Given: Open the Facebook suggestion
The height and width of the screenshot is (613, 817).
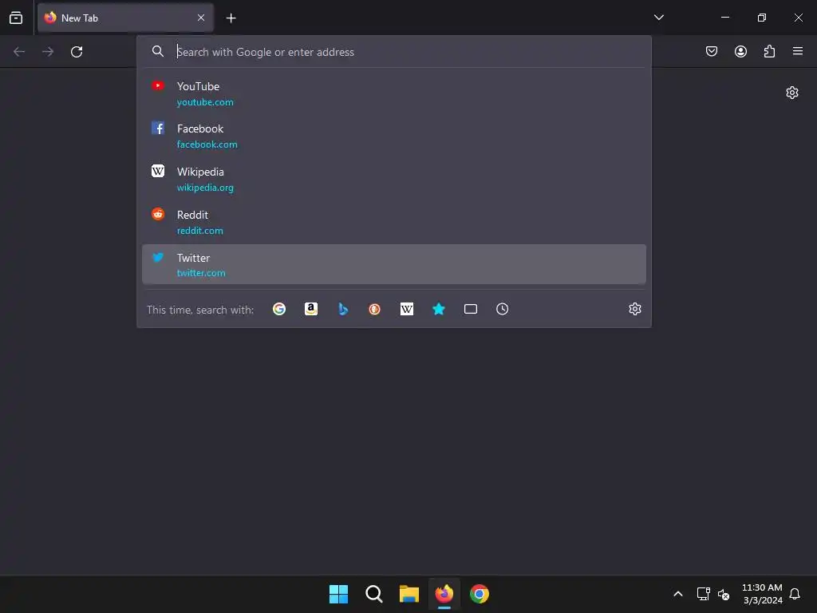Looking at the screenshot, I should [x=394, y=136].
